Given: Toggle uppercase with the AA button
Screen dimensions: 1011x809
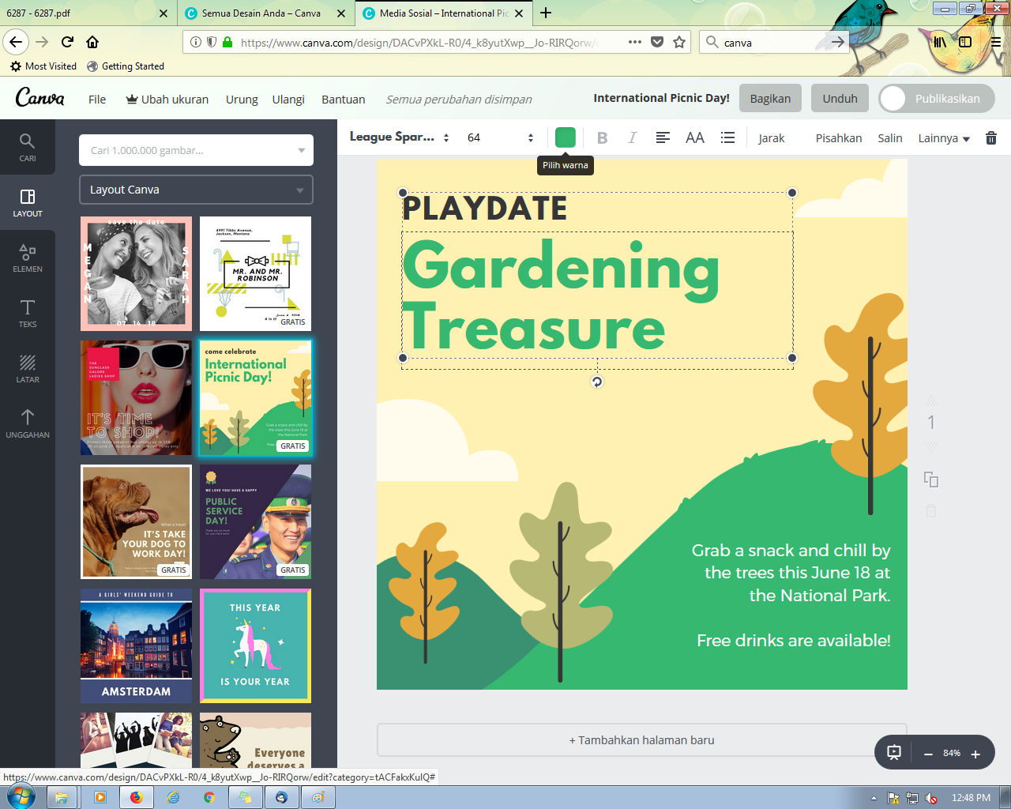Looking at the screenshot, I should [x=694, y=137].
